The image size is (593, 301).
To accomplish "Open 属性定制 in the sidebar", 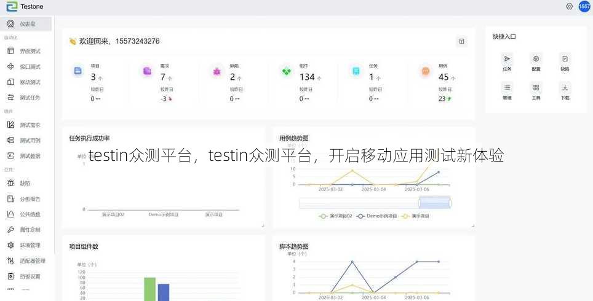I will (x=26, y=230).
